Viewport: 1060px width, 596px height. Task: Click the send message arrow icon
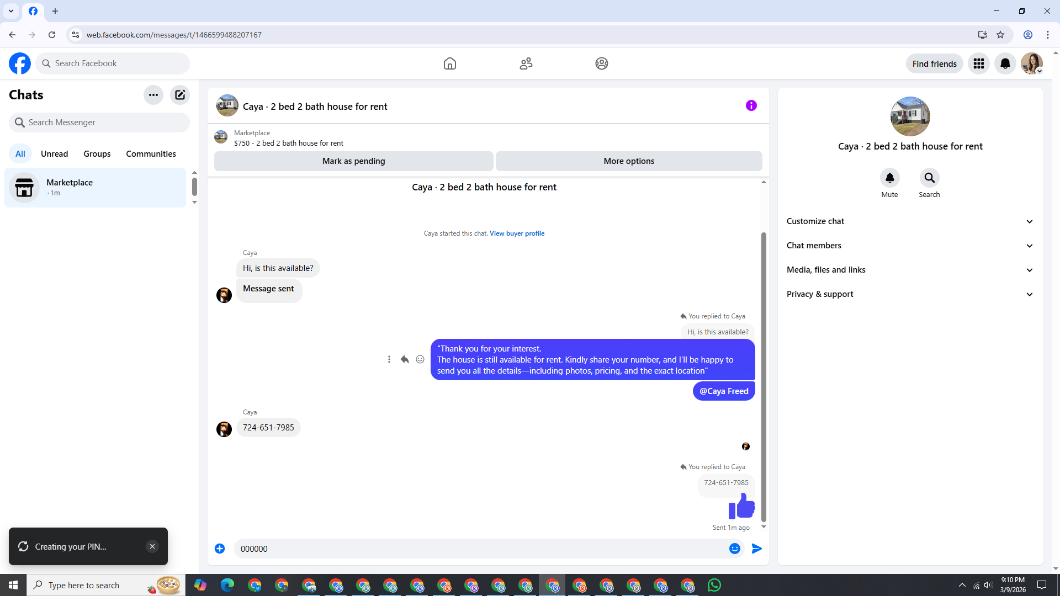[757, 549]
